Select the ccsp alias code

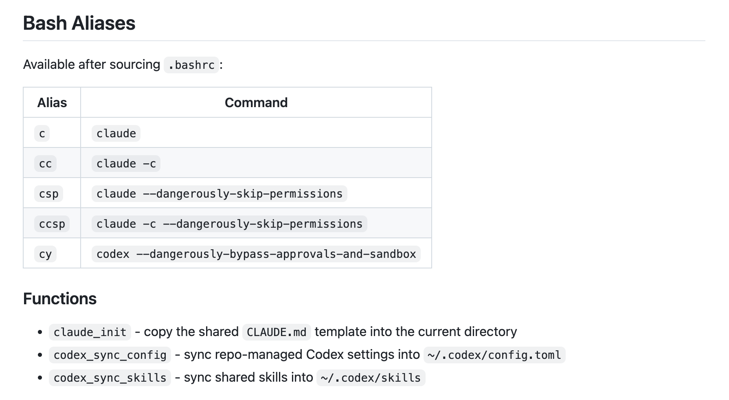point(52,224)
